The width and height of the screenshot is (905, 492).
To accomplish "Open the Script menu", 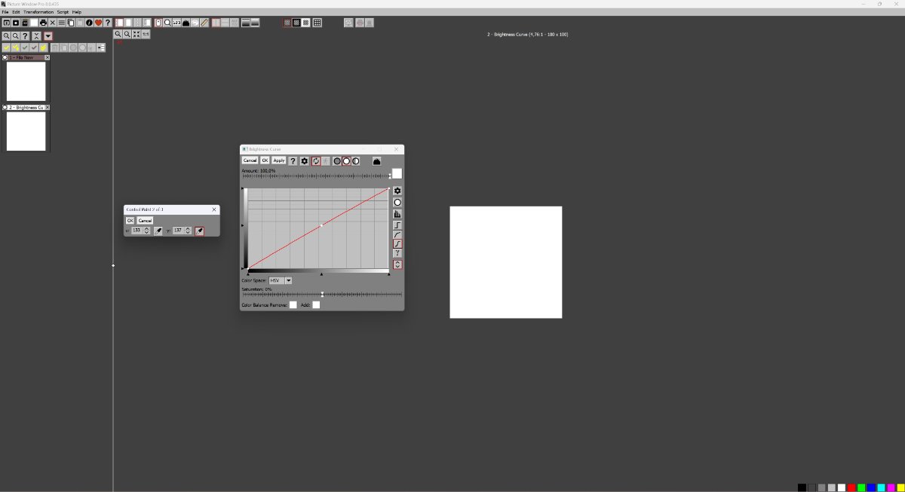I will [x=63, y=12].
